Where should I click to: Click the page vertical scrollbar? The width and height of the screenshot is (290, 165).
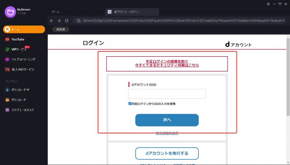pyautogui.click(x=288, y=77)
